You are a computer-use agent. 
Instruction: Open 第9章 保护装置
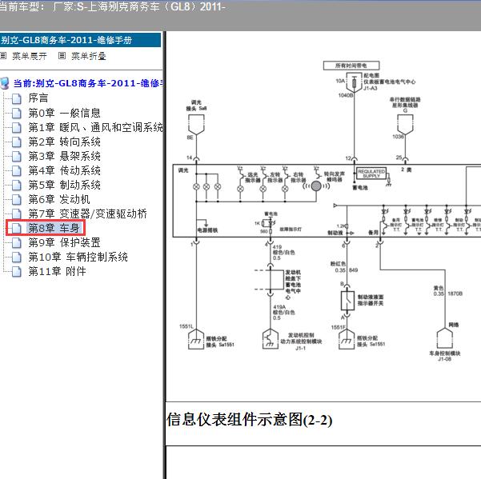click(x=64, y=242)
